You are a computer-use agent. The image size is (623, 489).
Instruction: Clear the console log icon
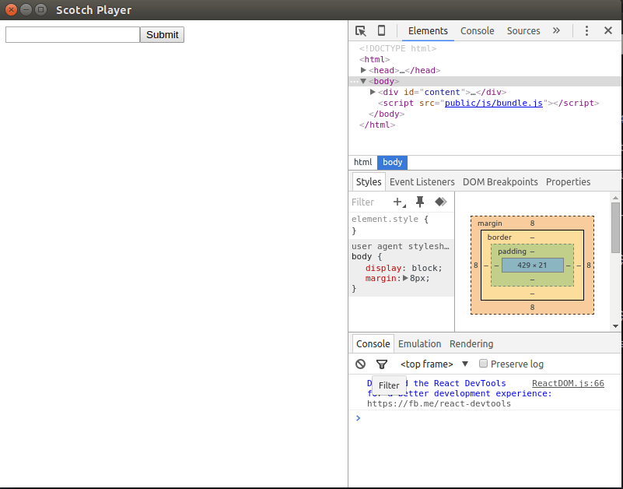click(360, 364)
